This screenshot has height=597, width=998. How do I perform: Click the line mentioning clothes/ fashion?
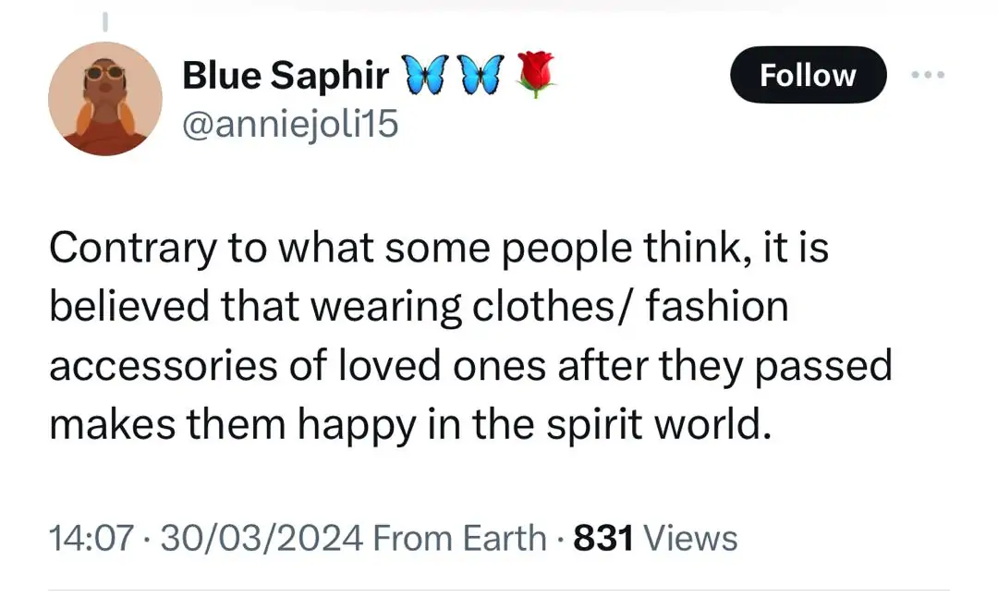[418, 307]
